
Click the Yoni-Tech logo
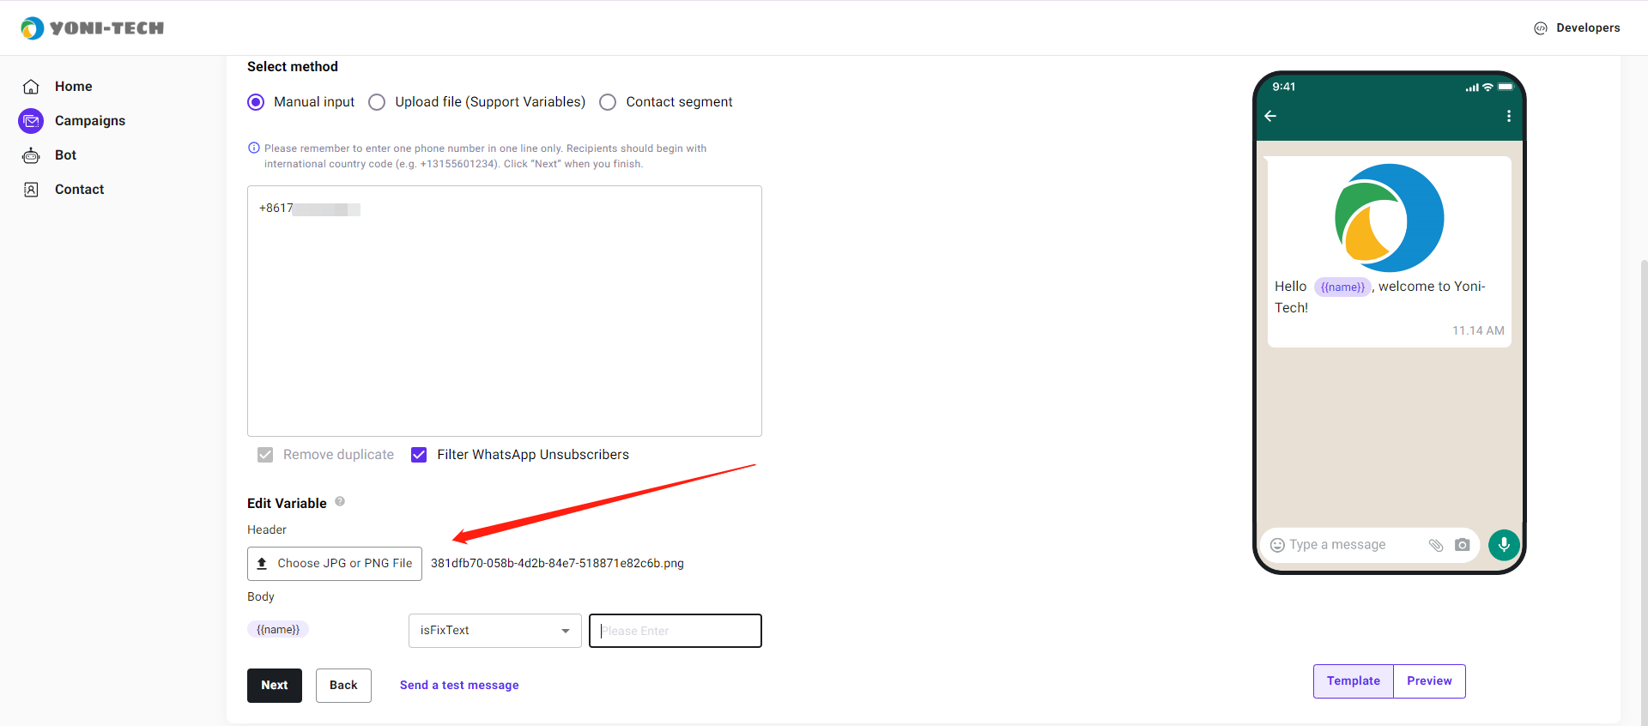point(92,28)
